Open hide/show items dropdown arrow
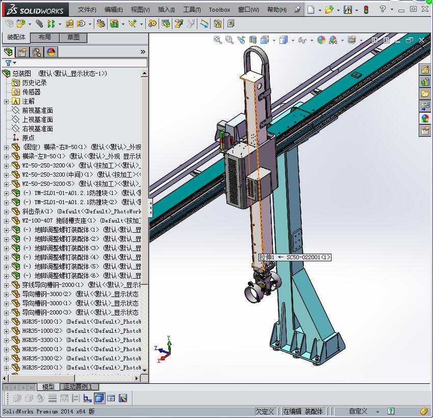The height and width of the screenshot is (418, 433). [312, 40]
